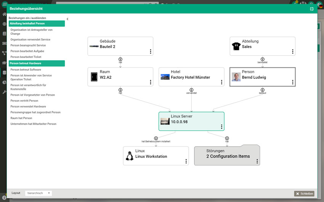Open the graduation cap icon in sidebar
Image resolution: width=324 pixels, height=202 pixels.
[x=4, y=63]
